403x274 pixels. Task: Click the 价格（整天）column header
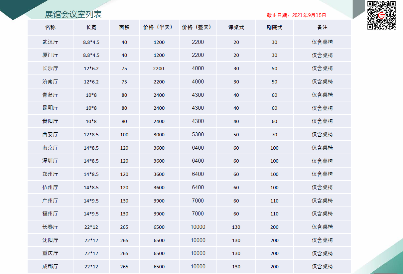[x=198, y=28]
